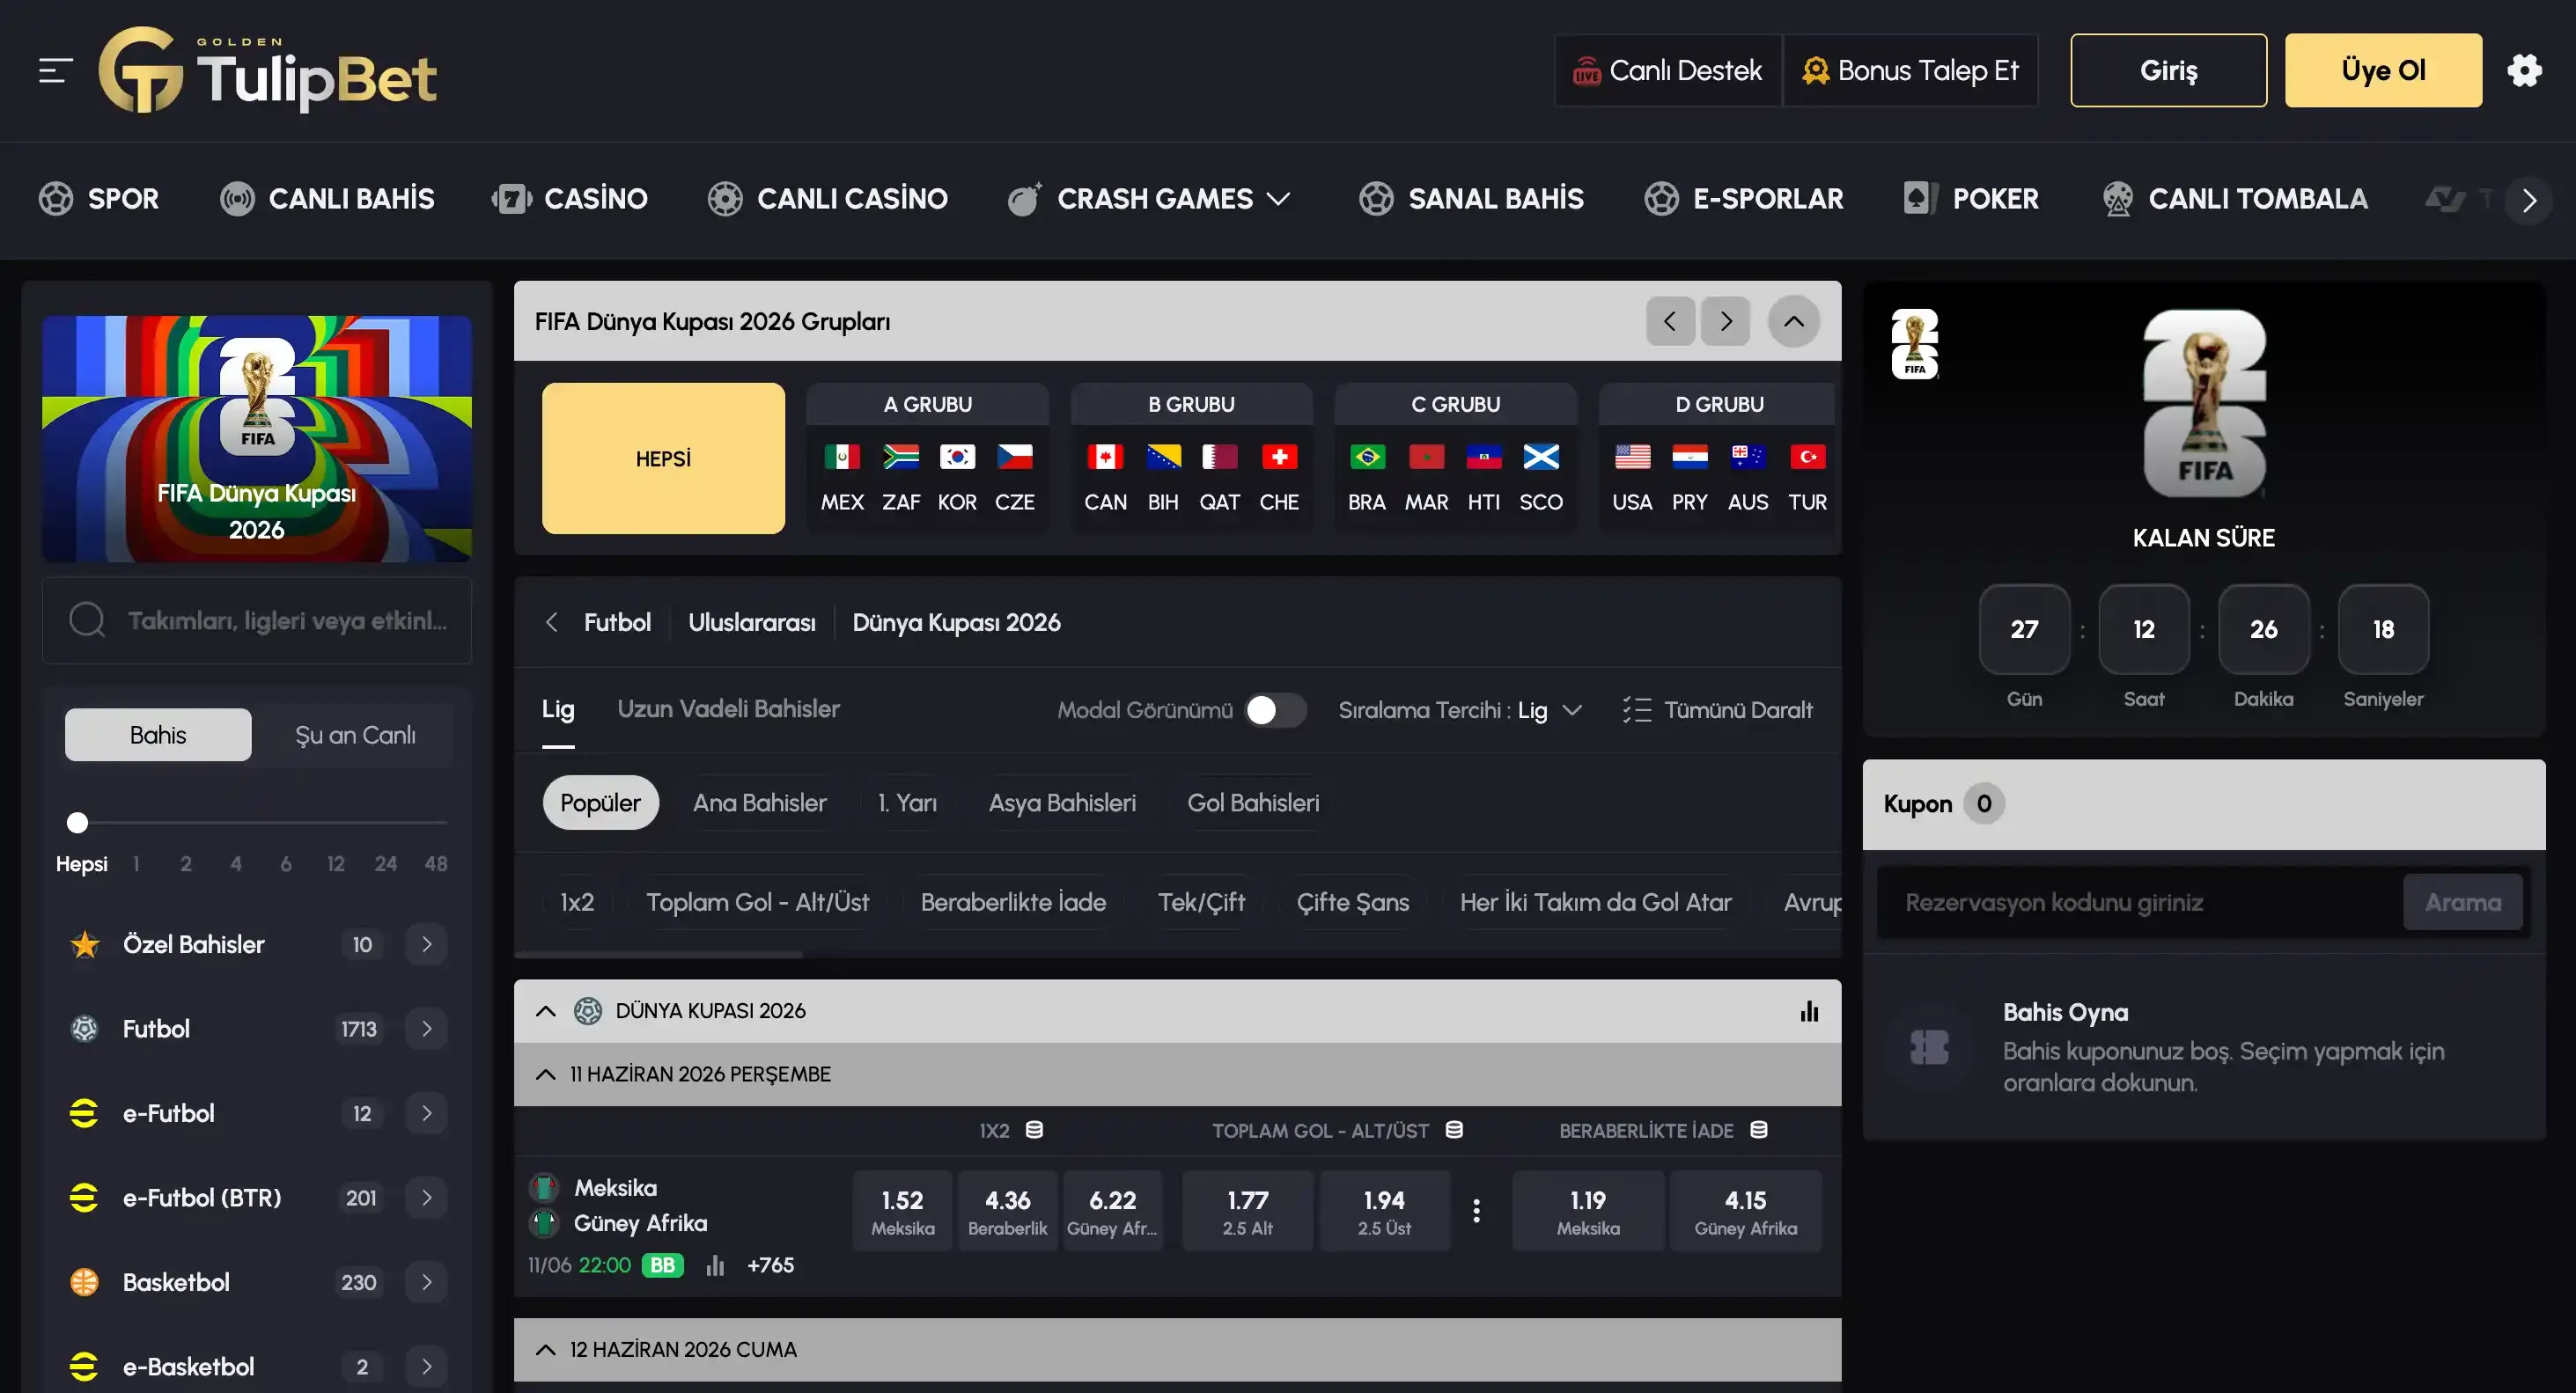Click the time range slider handle
This screenshot has height=1393, width=2576.
[x=77, y=823]
